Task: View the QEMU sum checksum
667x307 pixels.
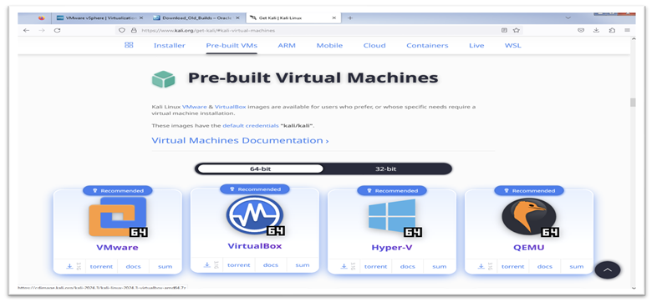Action: tap(577, 267)
